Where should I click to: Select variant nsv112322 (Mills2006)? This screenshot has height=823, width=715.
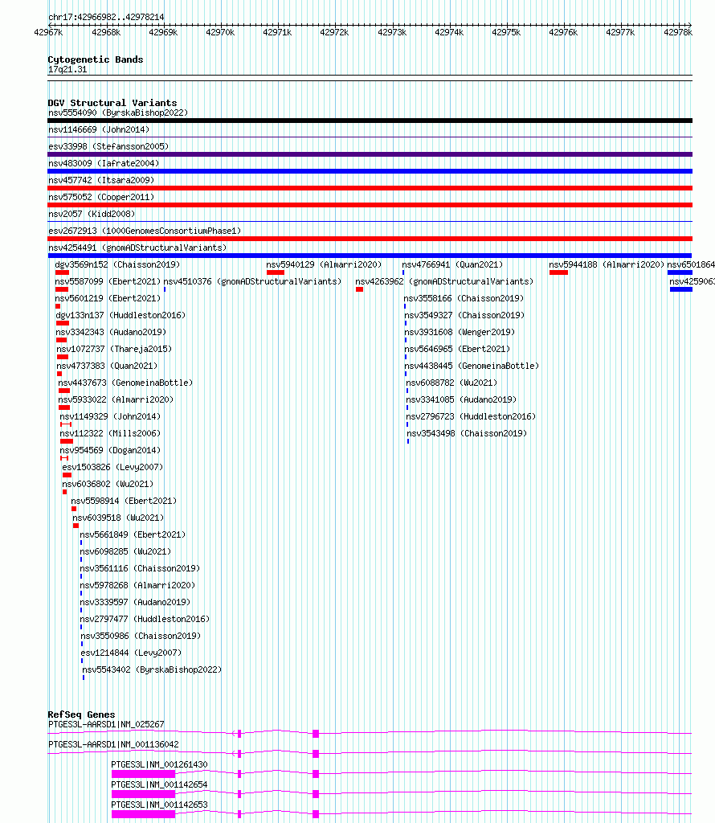point(110,433)
